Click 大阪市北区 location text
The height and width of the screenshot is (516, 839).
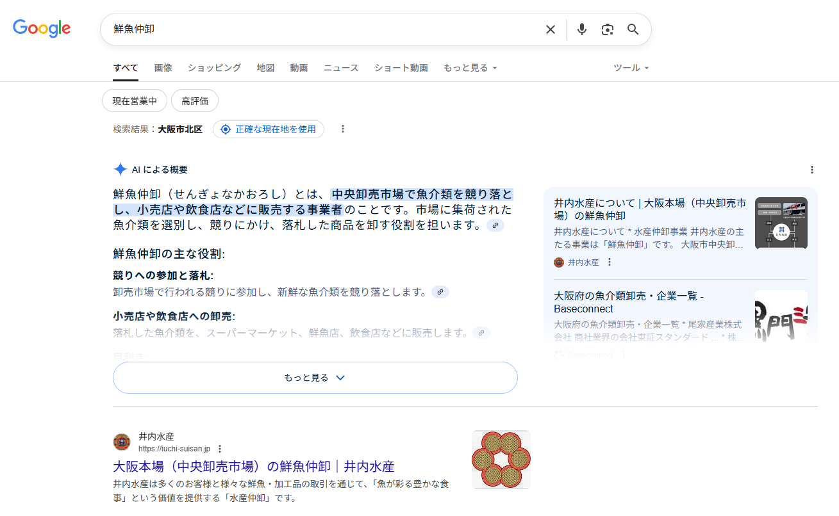click(x=180, y=129)
